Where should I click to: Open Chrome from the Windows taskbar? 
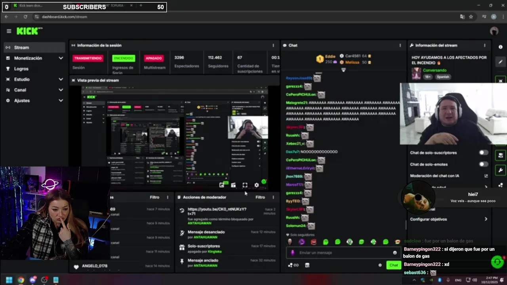click(21, 280)
